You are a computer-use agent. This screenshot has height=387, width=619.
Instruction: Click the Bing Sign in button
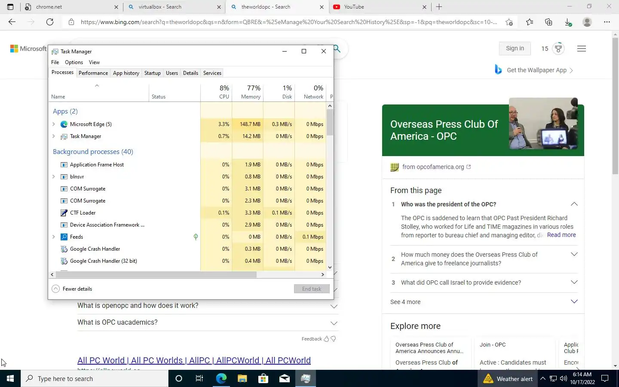pyautogui.click(x=515, y=48)
